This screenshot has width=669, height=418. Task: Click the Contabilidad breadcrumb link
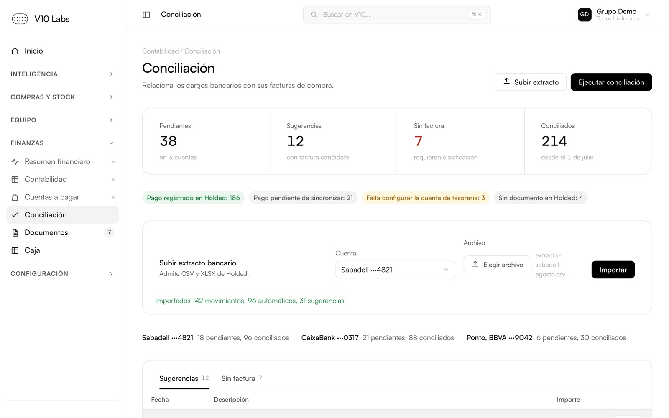click(x=160, y=51)
